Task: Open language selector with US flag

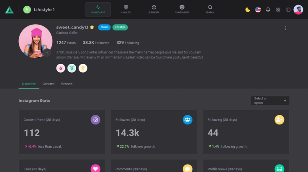Action: click(x=258, y=10)
